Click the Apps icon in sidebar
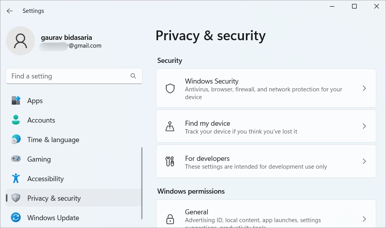 tap(16, 101)
